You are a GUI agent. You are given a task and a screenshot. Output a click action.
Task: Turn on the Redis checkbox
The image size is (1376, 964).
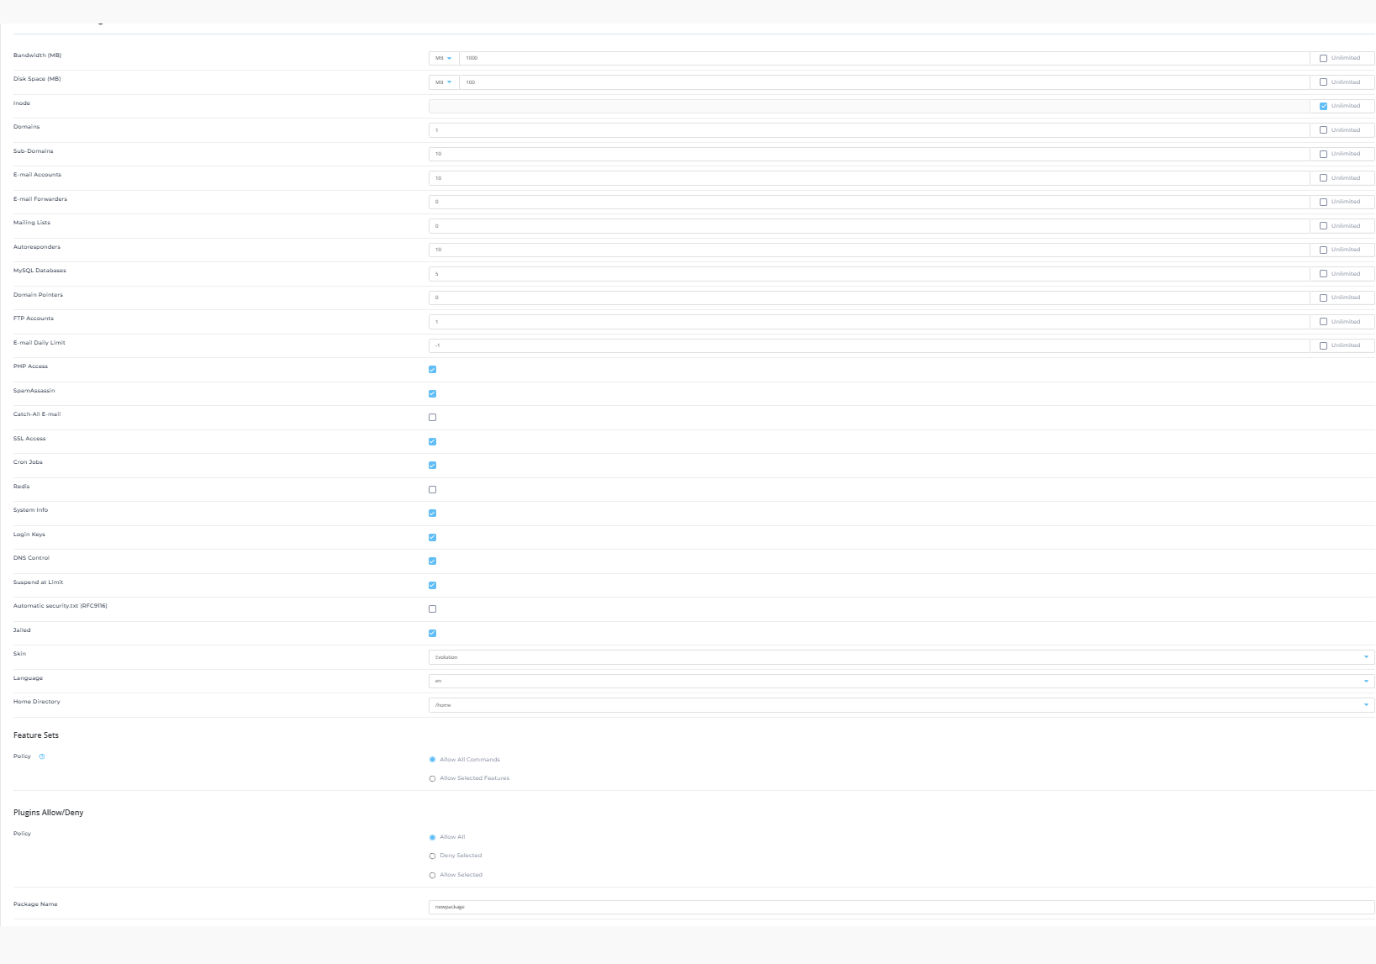(x=433, y=489)
